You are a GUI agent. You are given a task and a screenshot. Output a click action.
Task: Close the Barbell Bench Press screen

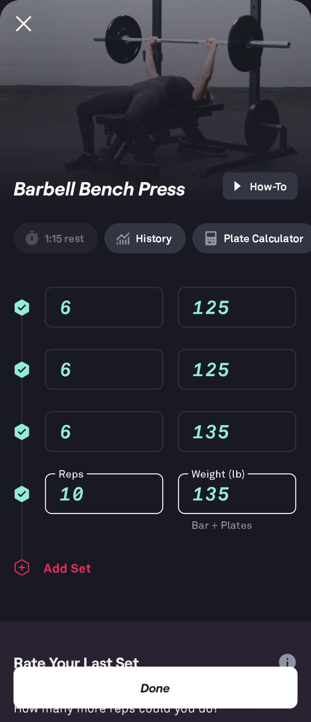point(23,24)
